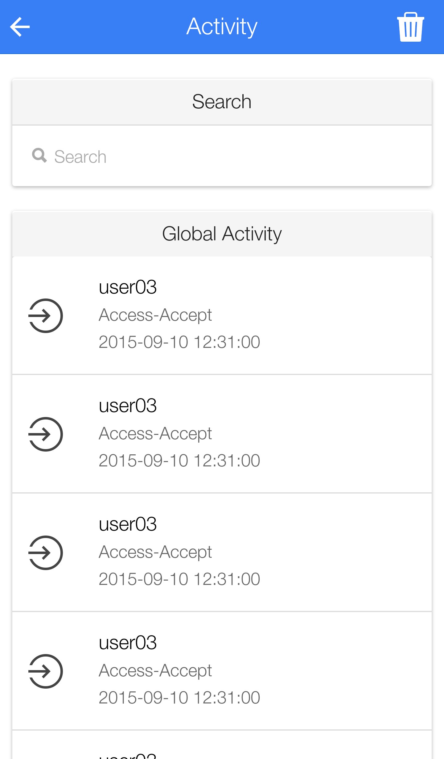Click the login arrow icon of the fourth entry
444x759 pixels.
[x=46, y=671]
